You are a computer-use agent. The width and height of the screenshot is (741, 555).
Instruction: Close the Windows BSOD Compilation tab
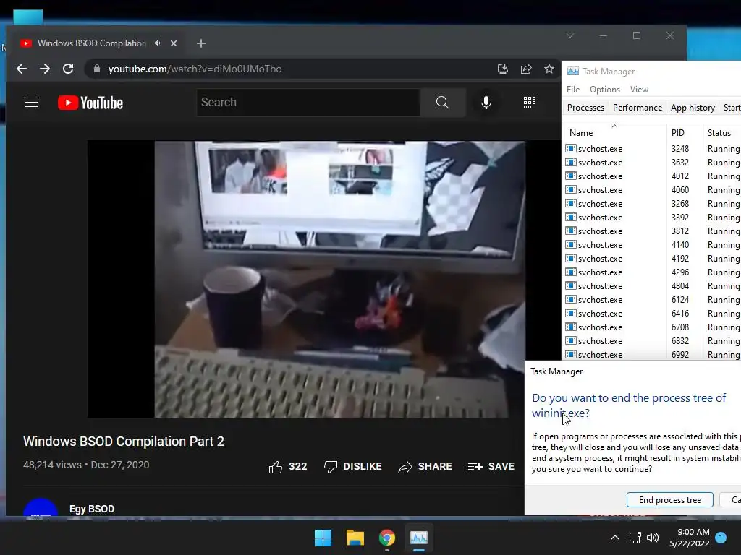tap(174, 43)
